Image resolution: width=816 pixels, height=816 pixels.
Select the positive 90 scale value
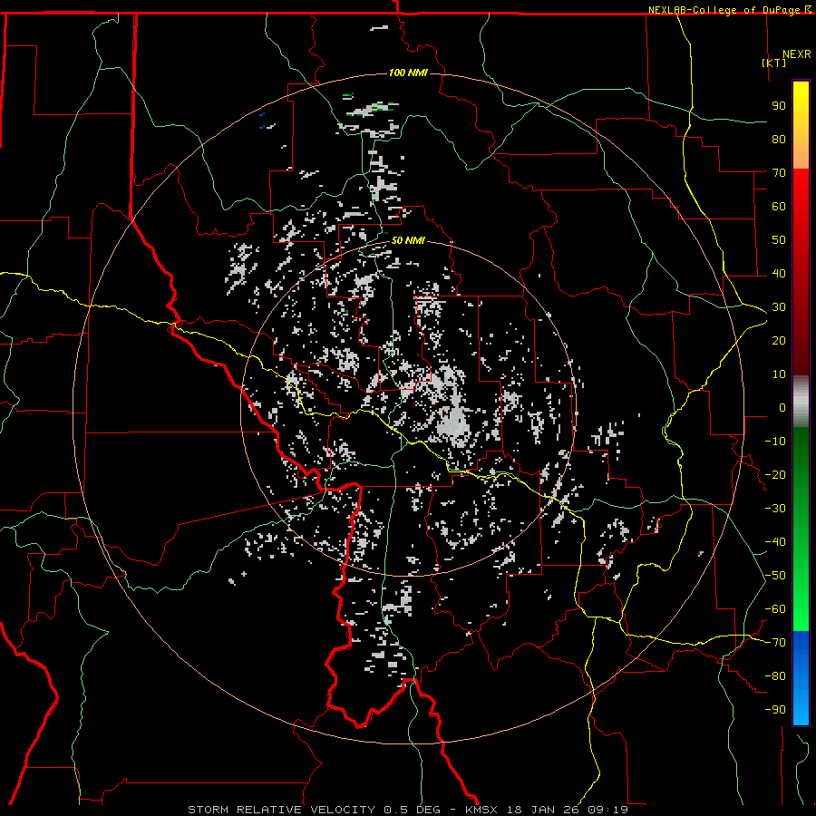[779, 106]
